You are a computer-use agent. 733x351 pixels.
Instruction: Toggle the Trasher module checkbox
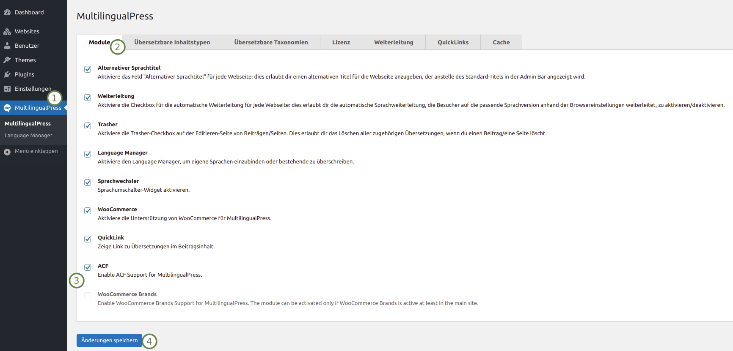tap(88, 126)
